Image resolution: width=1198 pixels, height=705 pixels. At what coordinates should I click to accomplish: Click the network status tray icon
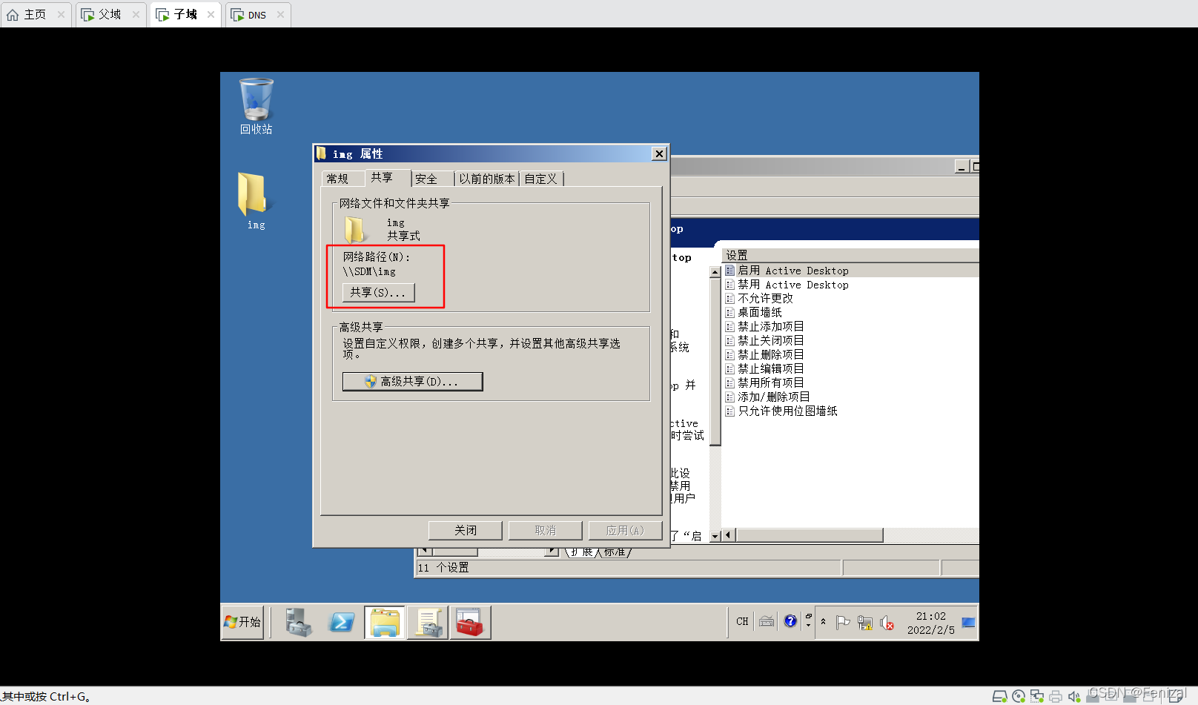pos(864,623)
